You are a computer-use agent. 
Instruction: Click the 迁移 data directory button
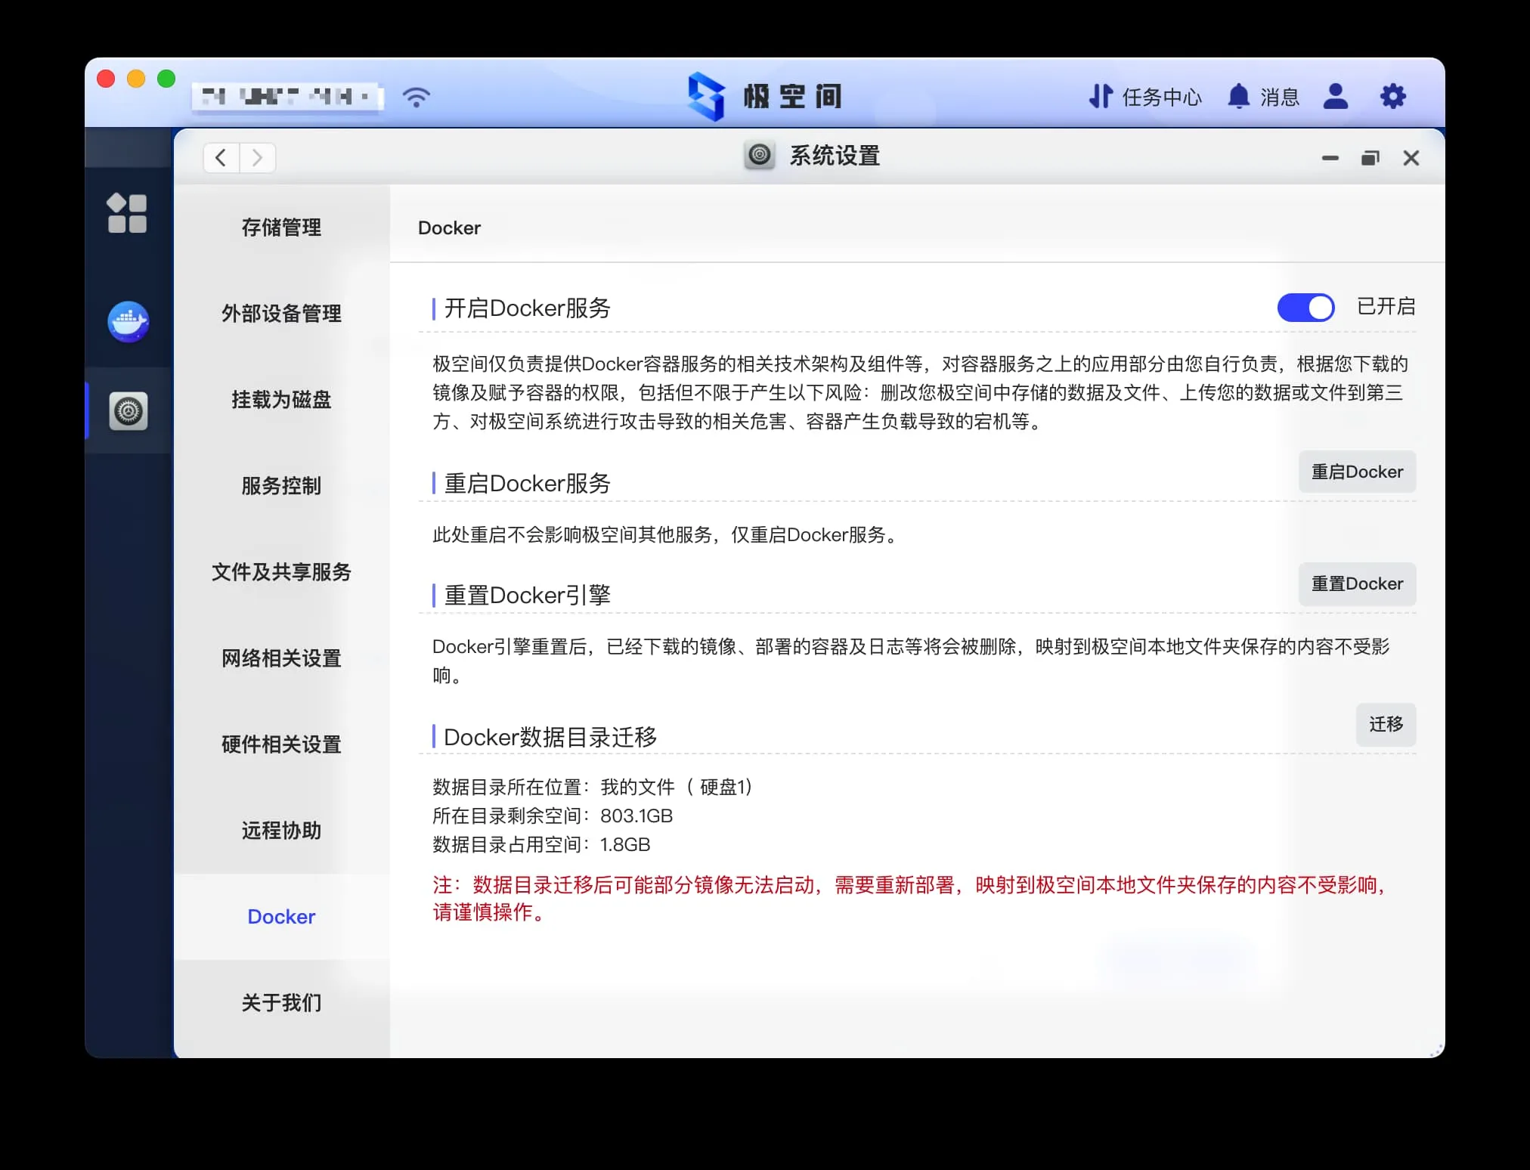pyautogui.click(x=1385, y=725)
